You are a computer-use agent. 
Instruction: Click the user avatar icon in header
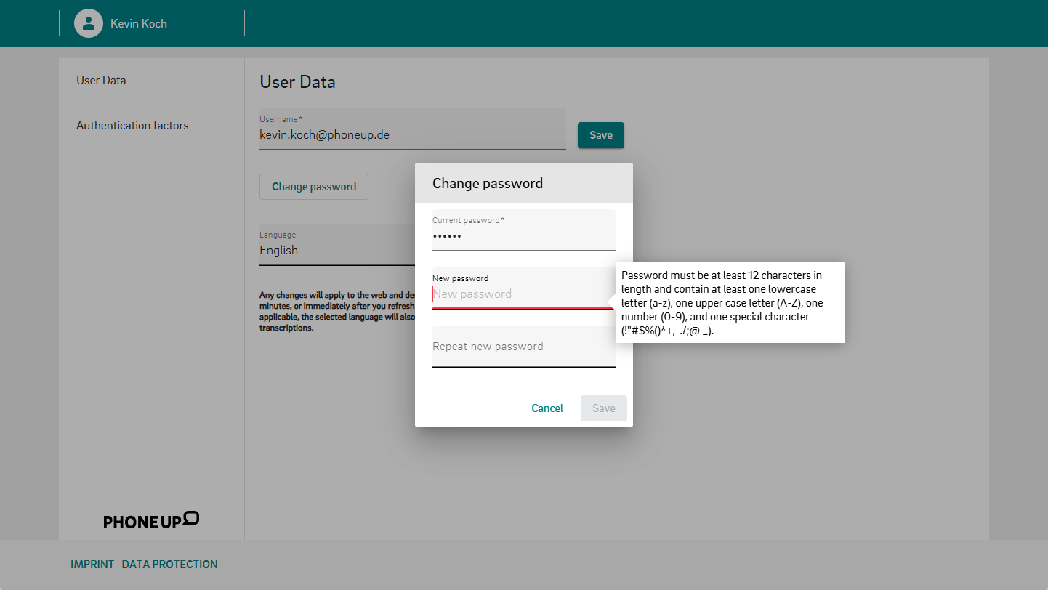point(88,23)
